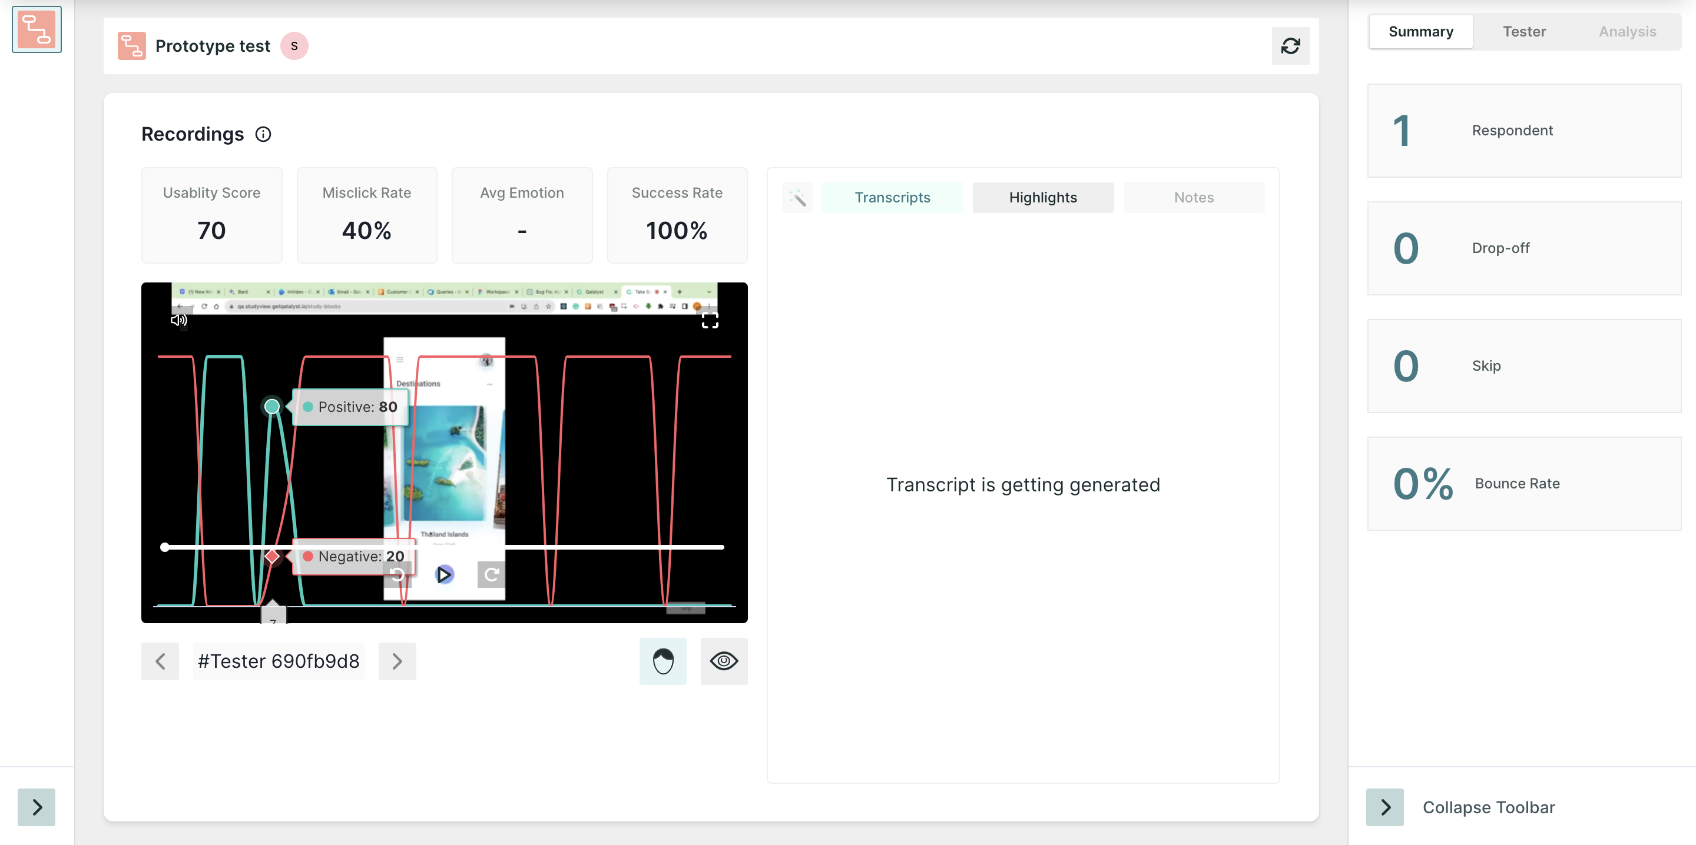Enter fullscreen on the video player

point(710,321)
